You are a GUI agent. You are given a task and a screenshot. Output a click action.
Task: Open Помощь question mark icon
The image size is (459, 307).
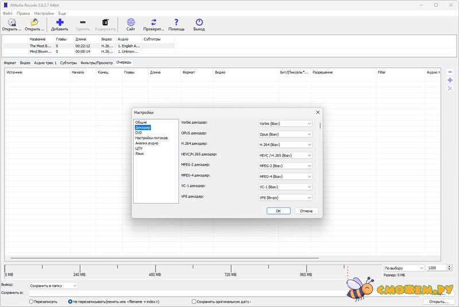click(x=176, y=22)
